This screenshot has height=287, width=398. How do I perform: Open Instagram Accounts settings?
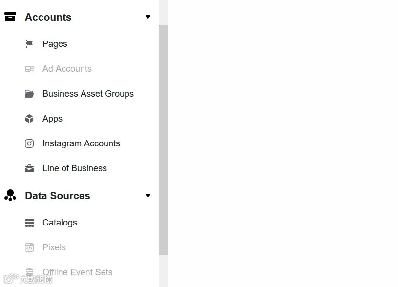click(x=81, y=143)
